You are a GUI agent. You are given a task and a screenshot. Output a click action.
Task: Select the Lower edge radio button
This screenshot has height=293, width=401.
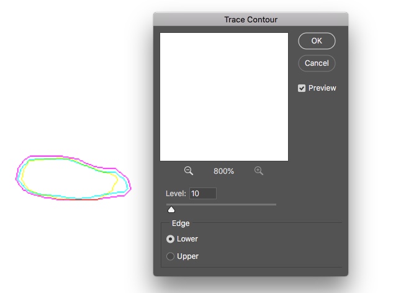pyautogui.click(x=171, y=239)
